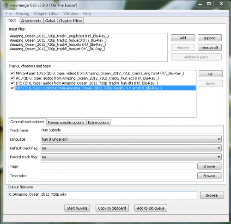The height and width of the screenshot is (224, 231).
Task: Click Start muxing
Action: click(x=77, y=208)
